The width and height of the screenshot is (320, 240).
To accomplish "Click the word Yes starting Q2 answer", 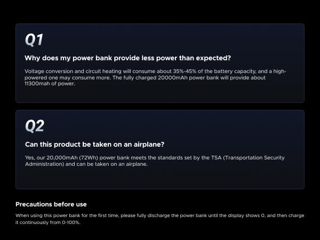I will point(29,158).
